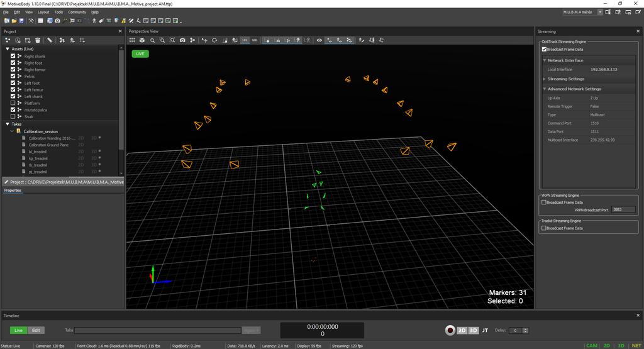Click the calibration wand icon in main toolbar
This screenshot has height=349, width=644.
tap(65, 21)
